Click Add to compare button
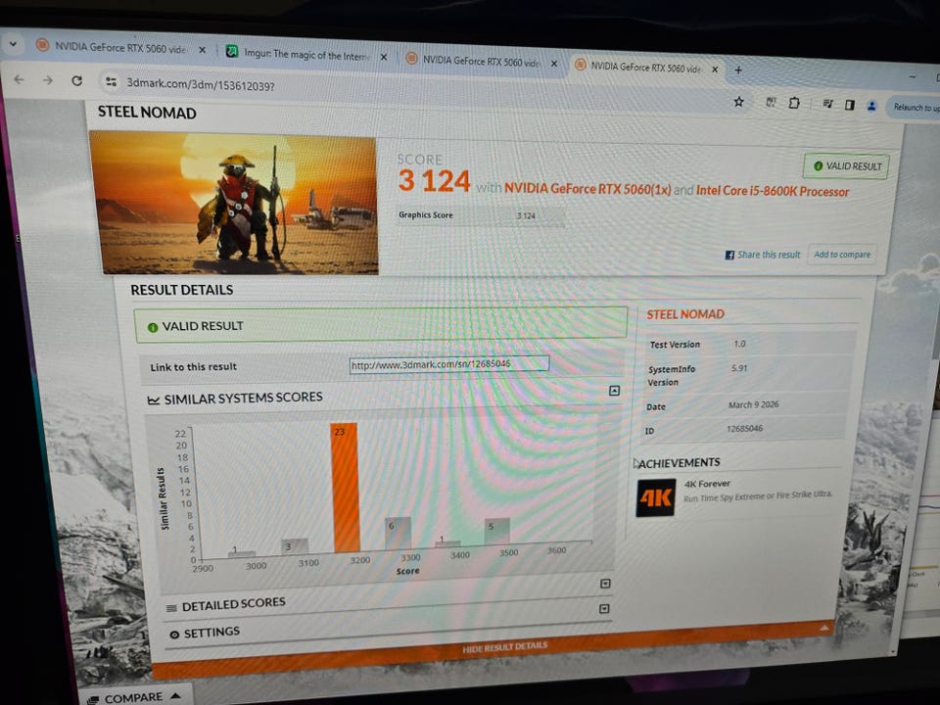This screenshot has width=940, height=705. click(842, 255)
